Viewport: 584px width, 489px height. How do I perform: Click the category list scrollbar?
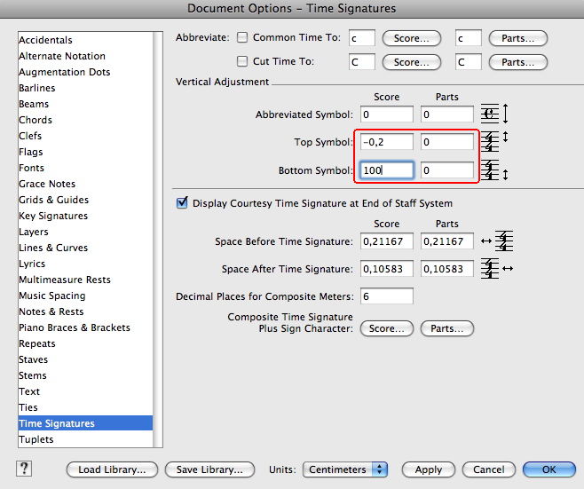pyautogui.click(x=158, y=240)
